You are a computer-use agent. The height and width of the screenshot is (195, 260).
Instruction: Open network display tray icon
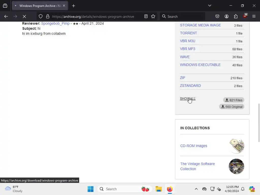coord(212,189)
